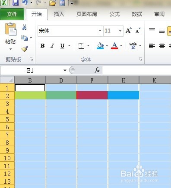171x188 pixels.
Task: Click the teal green cell D2
Action: [61, 96]
